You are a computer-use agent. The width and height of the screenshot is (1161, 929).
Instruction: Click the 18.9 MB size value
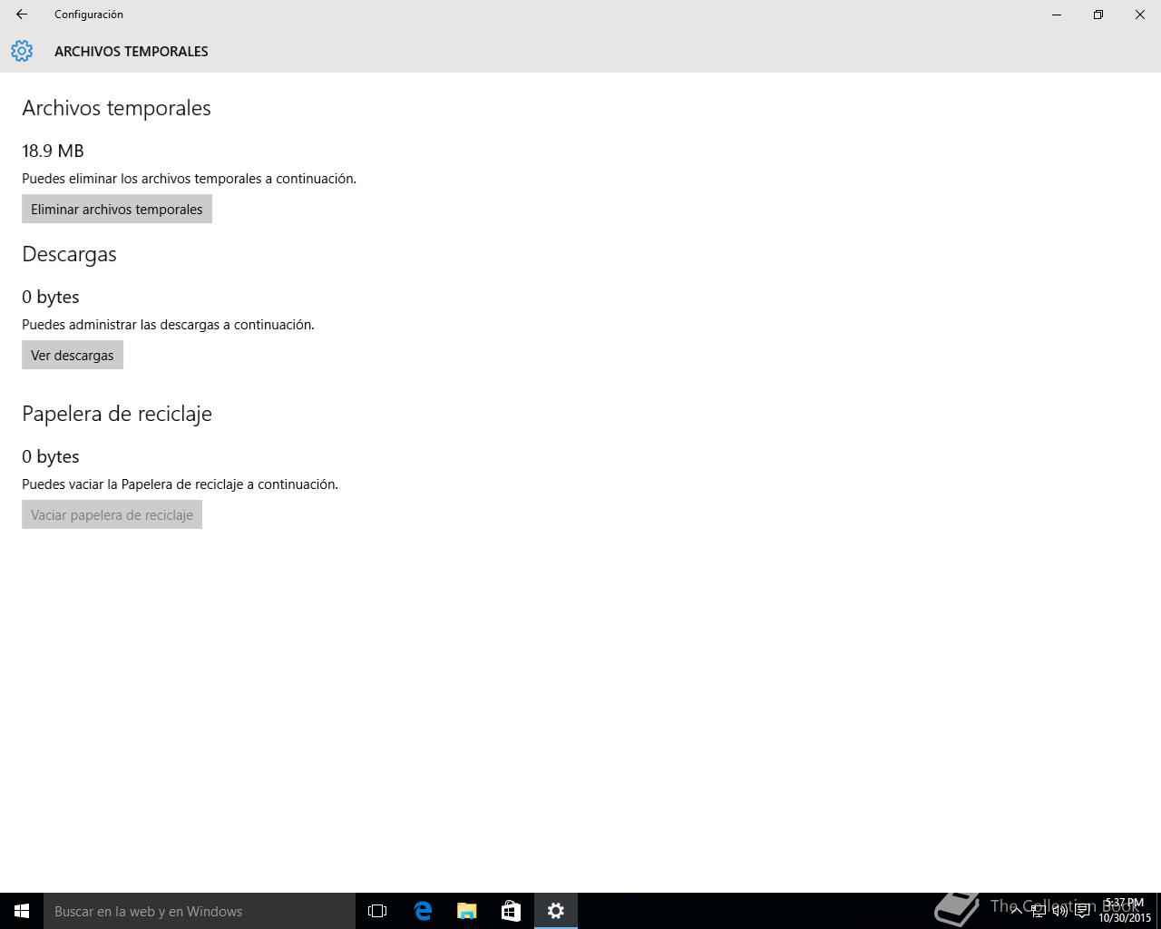(x=53, y=151)
